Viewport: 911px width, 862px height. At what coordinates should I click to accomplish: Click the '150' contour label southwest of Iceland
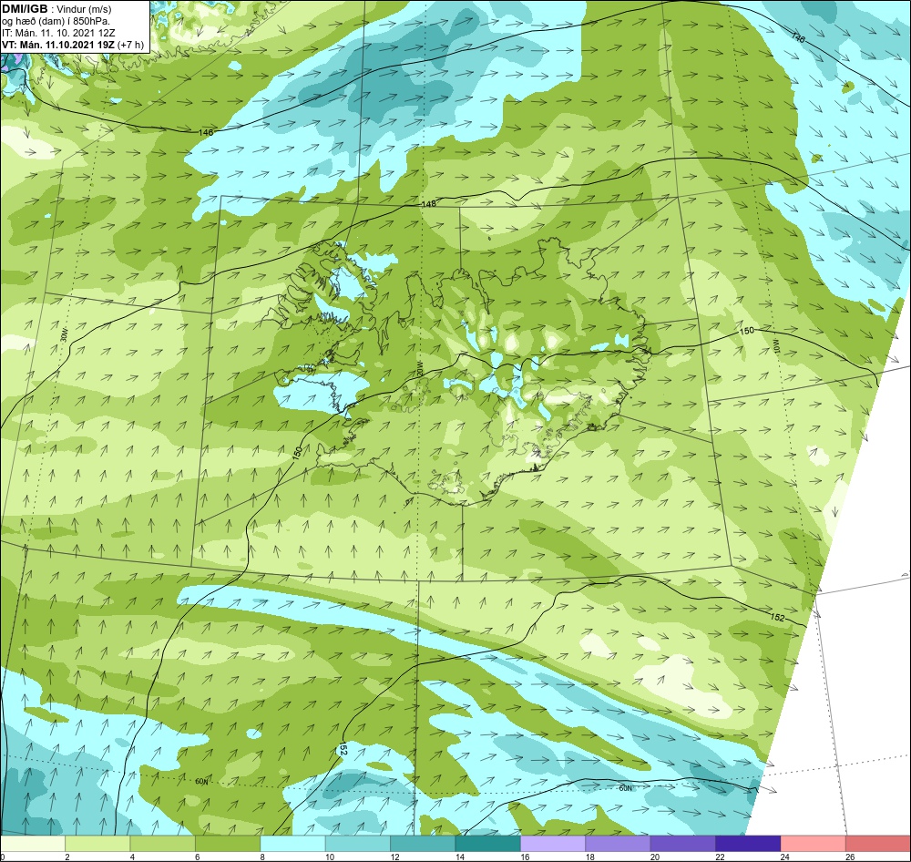pyautogui.click(x=298, y=453)
